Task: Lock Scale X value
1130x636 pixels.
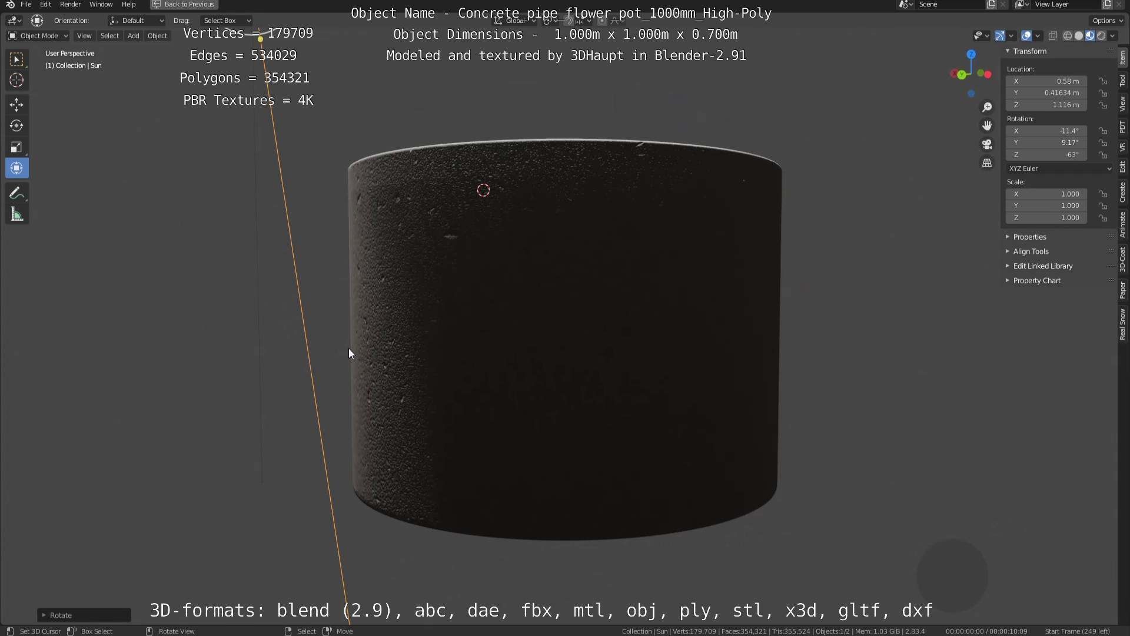Action: 1104,194
